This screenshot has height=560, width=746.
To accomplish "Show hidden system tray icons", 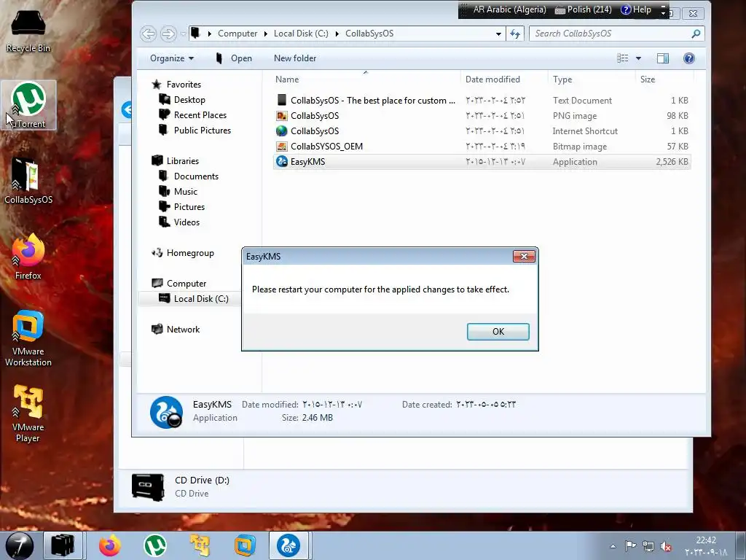I will click(613, 546).
